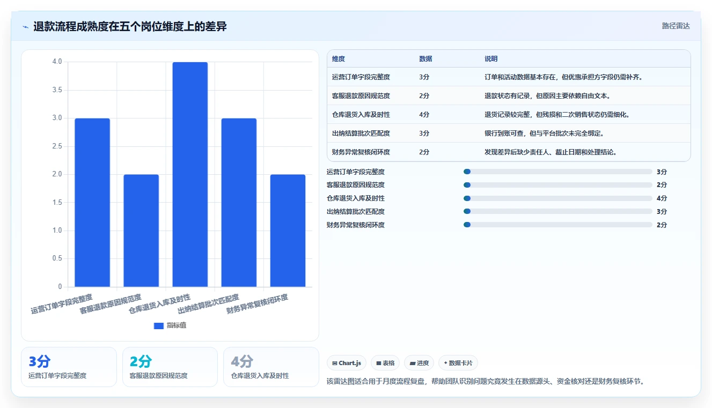
Task: Click the 表格 tag chip
Action: click(x=385, y=363)
